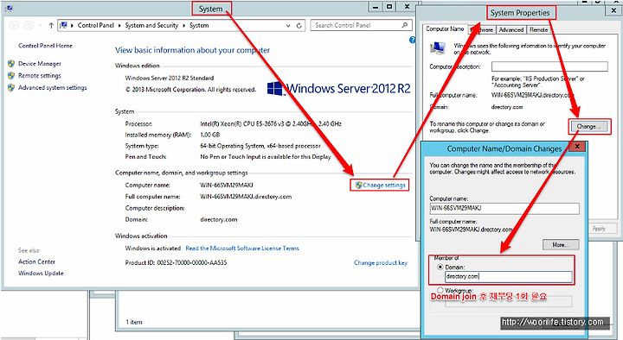Minimize the System window
Viewport: 623px width, 340px height.
(x=376, y=7)
